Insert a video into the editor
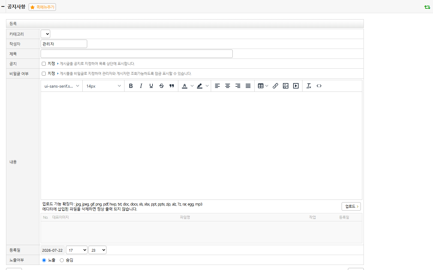This screenshot has height=270, width=433. [x=296, y=86]
